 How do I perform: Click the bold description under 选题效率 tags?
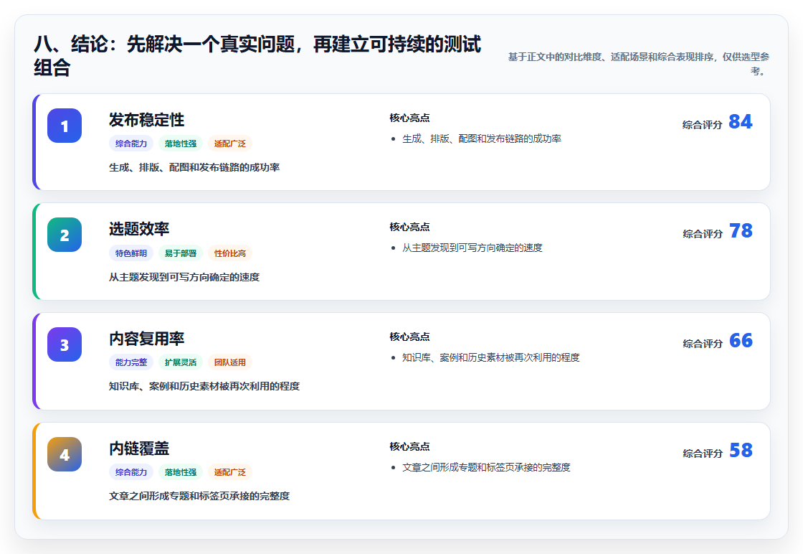coord(184,277)
